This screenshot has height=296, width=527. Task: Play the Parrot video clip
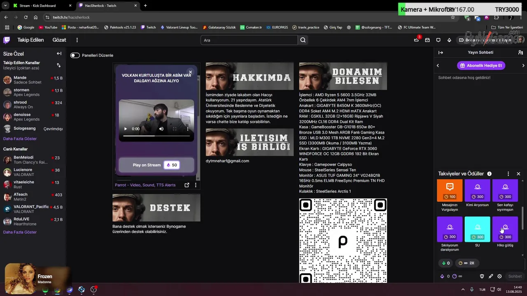[x=126, y=129]
